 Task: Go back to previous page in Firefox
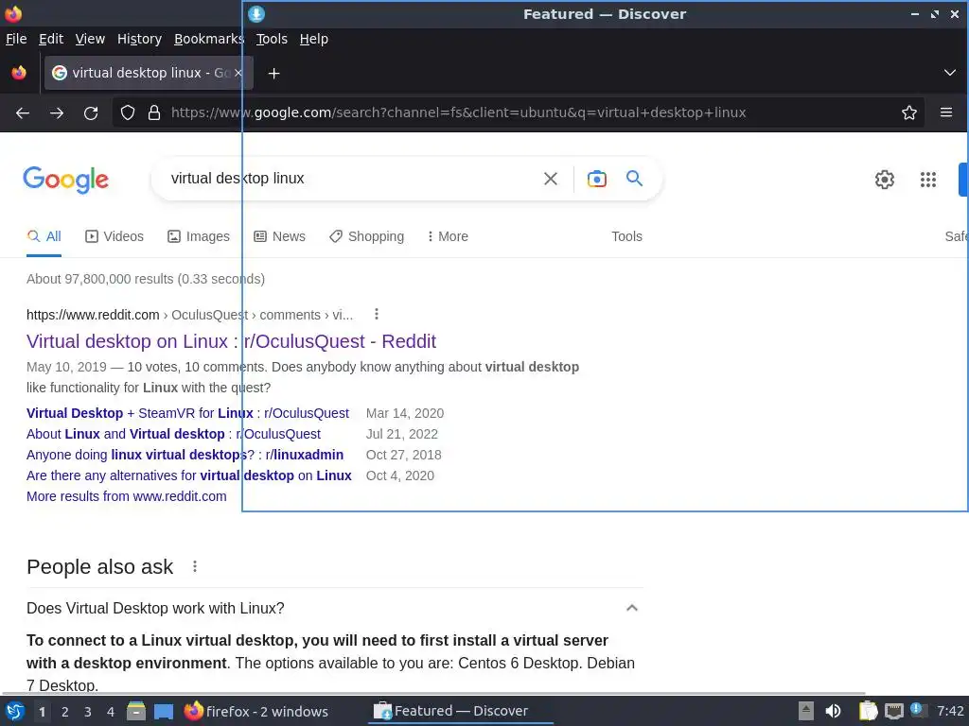(23, 113)
